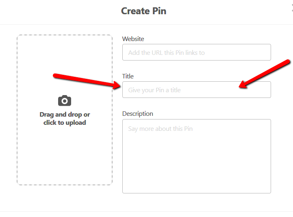Click "Add the URL this Pin links to" placeholder

tap(166, 53)
